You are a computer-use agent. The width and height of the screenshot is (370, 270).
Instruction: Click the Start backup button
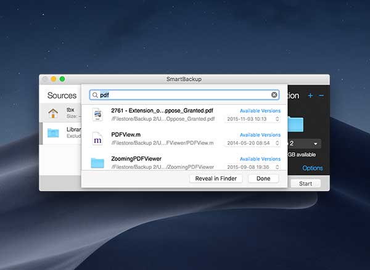305,184
